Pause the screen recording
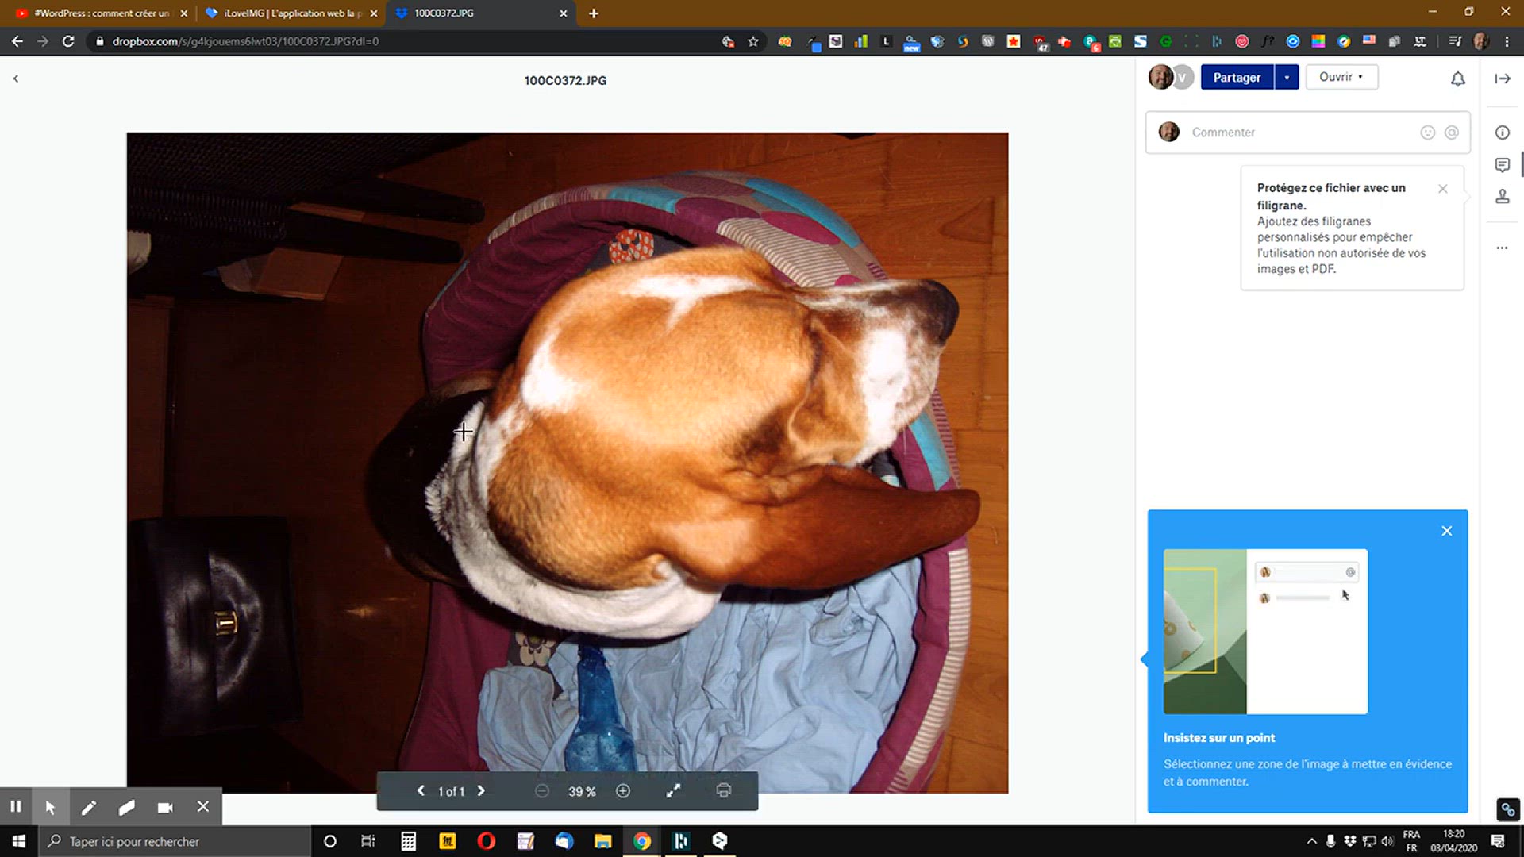 pos(16,807)
